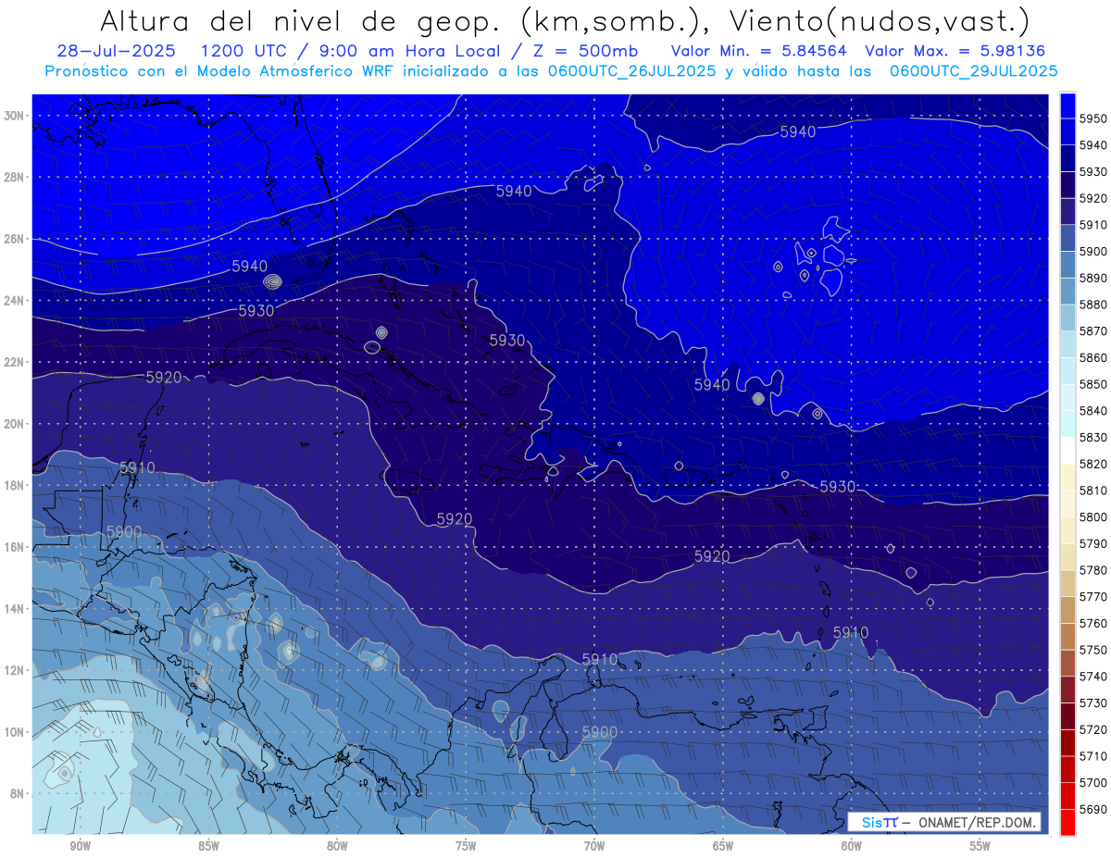The width and height of the screenshot is (1111, 858).
Task: Click the 'ONAMET/REP.DOM.' logo box
Action: pos(943,822)
